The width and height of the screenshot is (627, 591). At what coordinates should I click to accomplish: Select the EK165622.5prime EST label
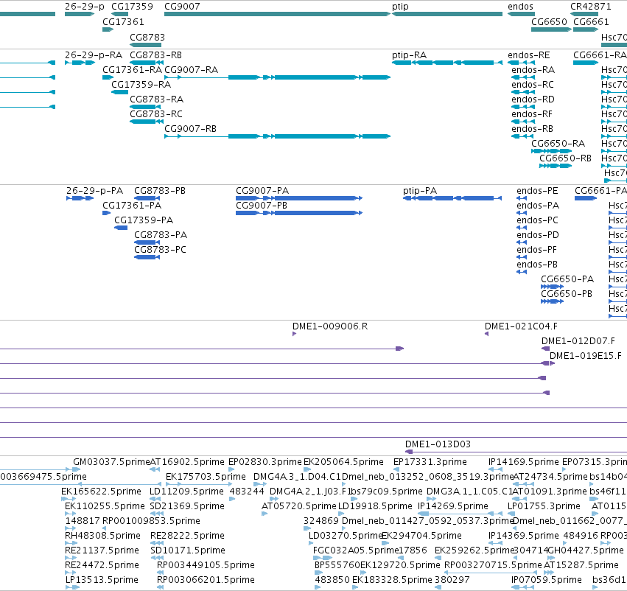click(101, 492)
